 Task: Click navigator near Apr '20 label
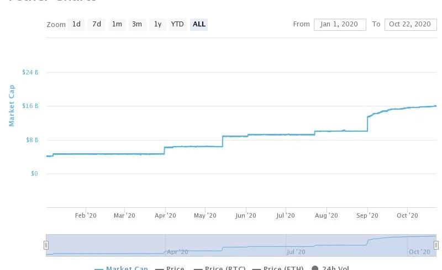(x=177, y=252)
